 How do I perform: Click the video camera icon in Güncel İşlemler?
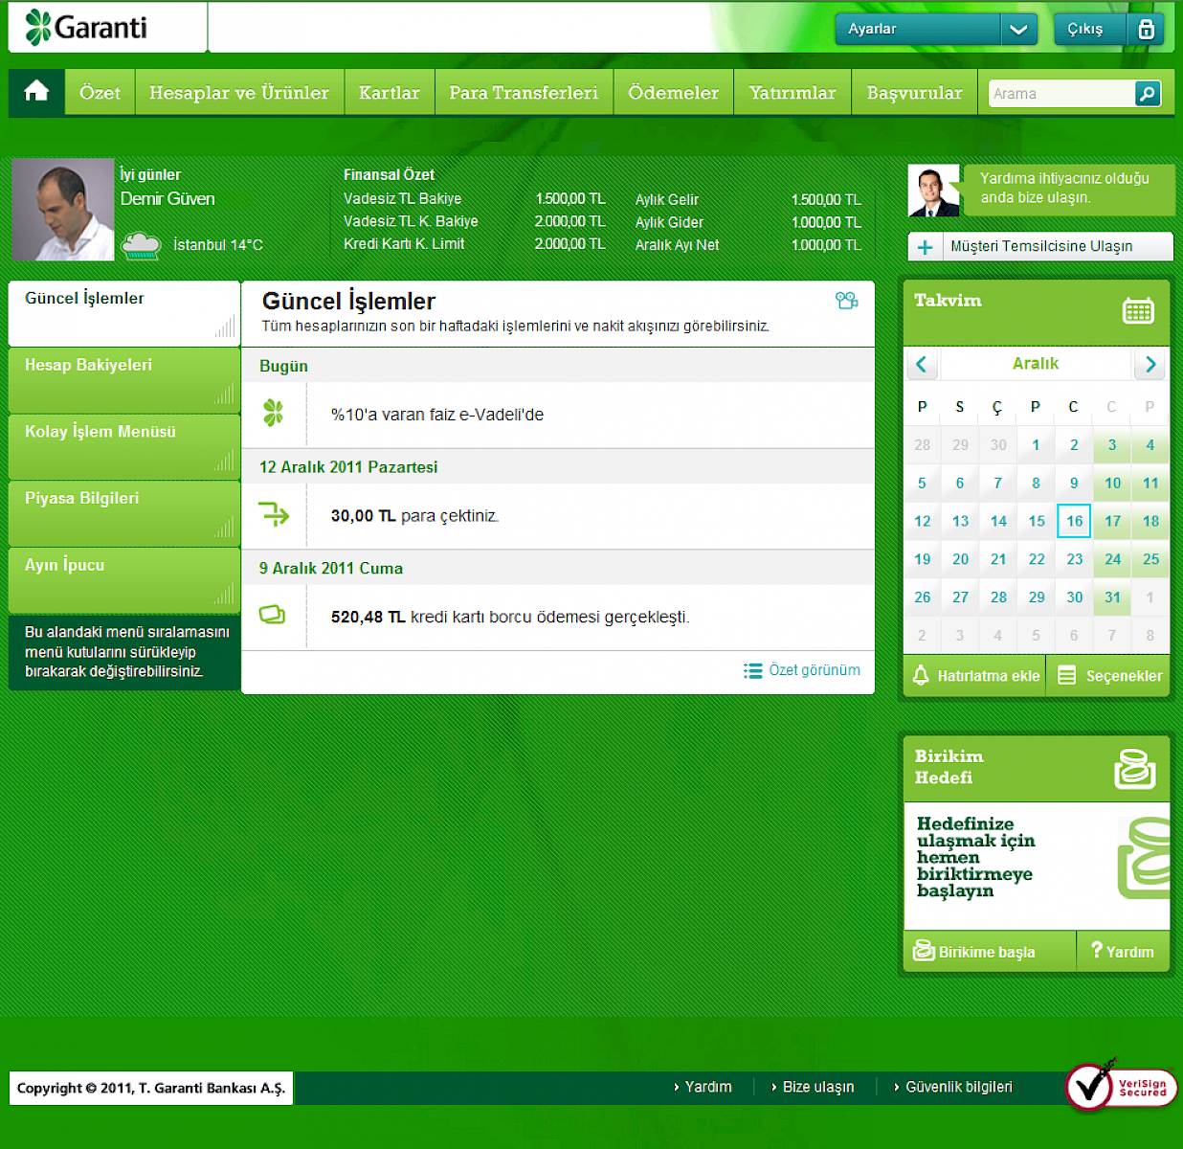click(x=846, y=301)
